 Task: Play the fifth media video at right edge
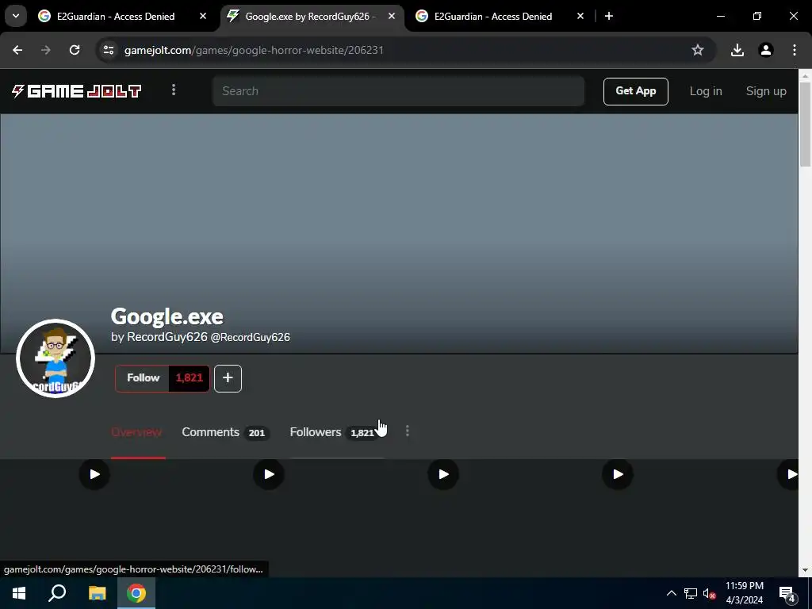coord(788,474)
